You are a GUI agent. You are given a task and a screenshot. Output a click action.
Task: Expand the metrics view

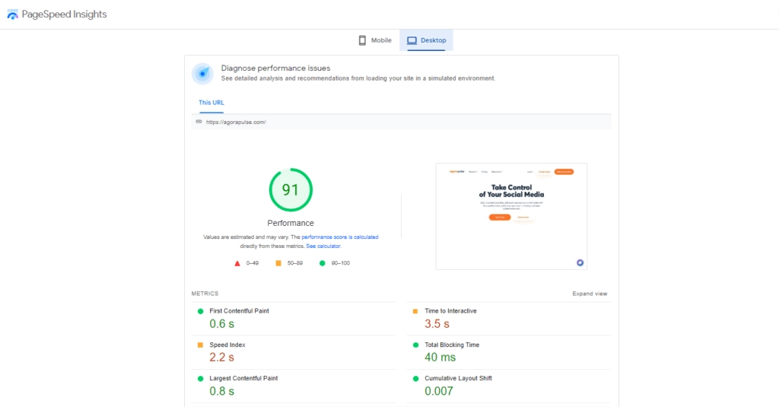[x=590, y=294]
